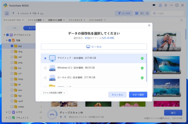Screen dimensions: 188x124
Task: Expand the ビデオ tree node
Action: click(x=7, y=112)
